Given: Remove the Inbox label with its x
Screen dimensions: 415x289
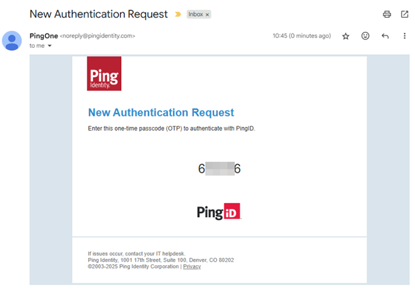Looking at the screenshot, I should tap(207, 14).
